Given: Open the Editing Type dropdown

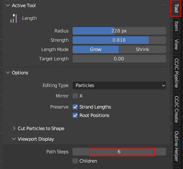Looking at the screenshot, I should [119, 85].
